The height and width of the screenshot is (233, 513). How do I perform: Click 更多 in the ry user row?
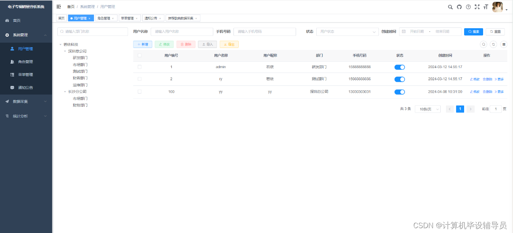[x=499, y=79]
